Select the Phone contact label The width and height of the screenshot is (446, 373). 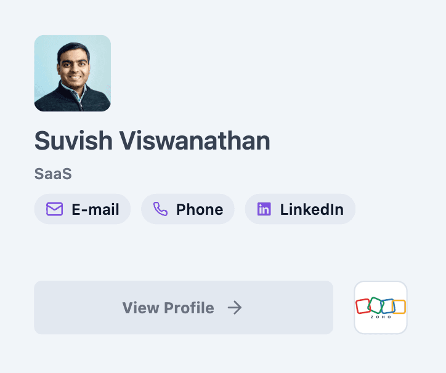point(200,209)
